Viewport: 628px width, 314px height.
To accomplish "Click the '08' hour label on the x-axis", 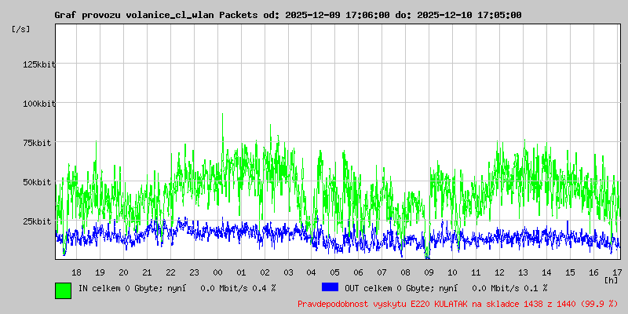I will coord(405,272).
